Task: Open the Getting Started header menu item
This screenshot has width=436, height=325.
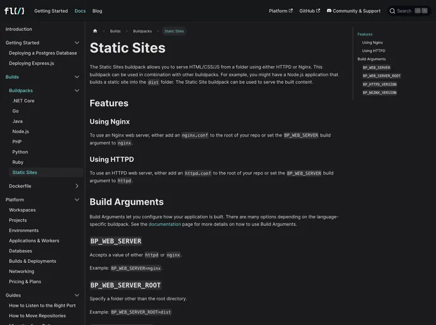Action: [51, 11]
